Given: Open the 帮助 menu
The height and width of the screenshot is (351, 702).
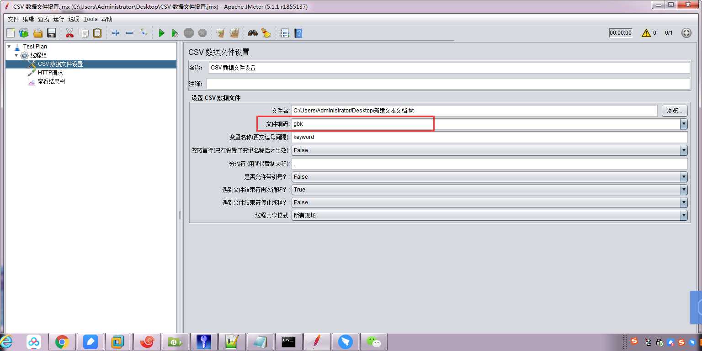Looking at the screenshot, I should pyautogui.click(x=107, y=19).
